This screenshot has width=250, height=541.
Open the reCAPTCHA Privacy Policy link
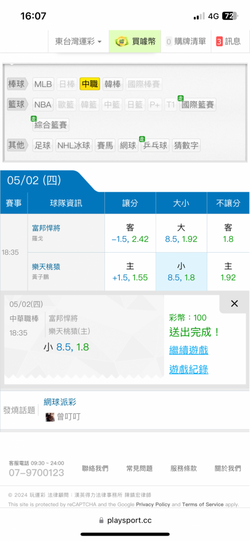coord(153,504)
